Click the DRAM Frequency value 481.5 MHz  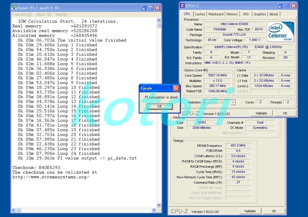click(238, 146)
